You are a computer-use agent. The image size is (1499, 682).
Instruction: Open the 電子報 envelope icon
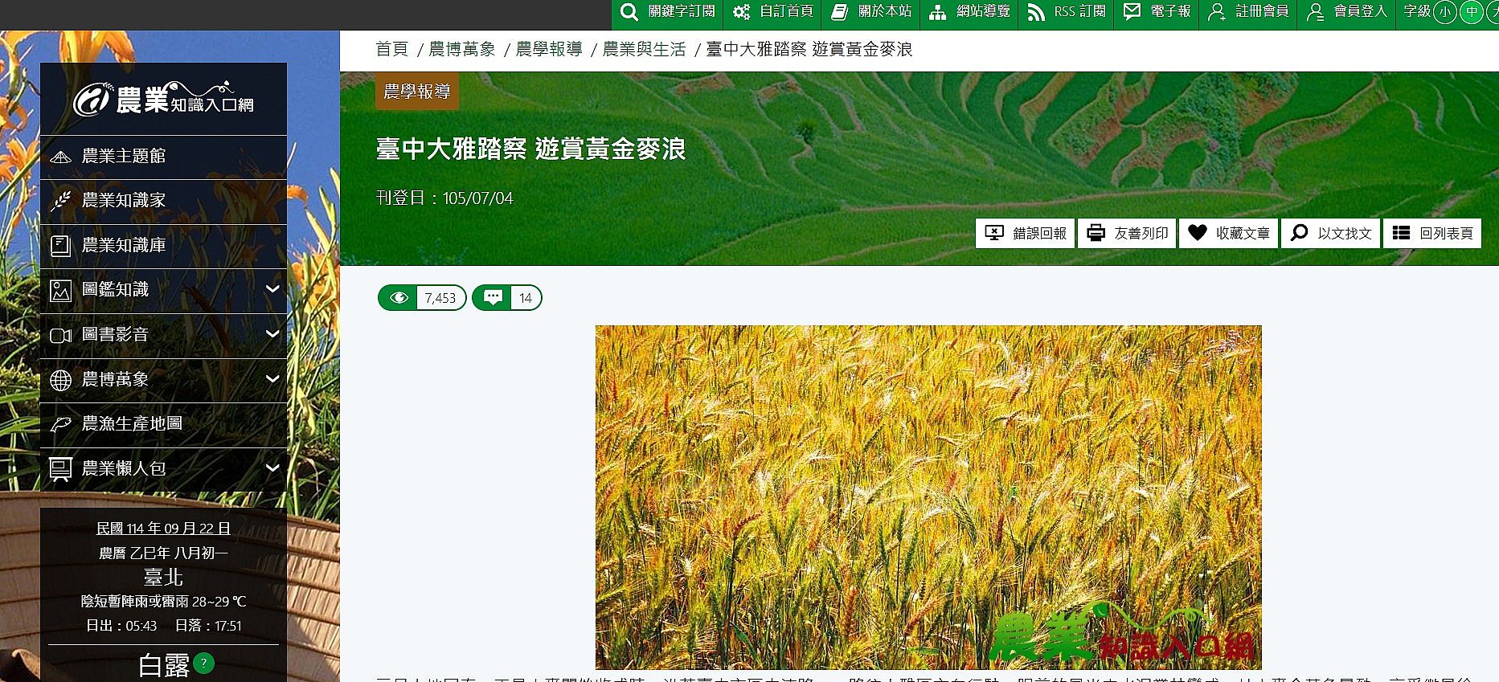pos(1132,11)
